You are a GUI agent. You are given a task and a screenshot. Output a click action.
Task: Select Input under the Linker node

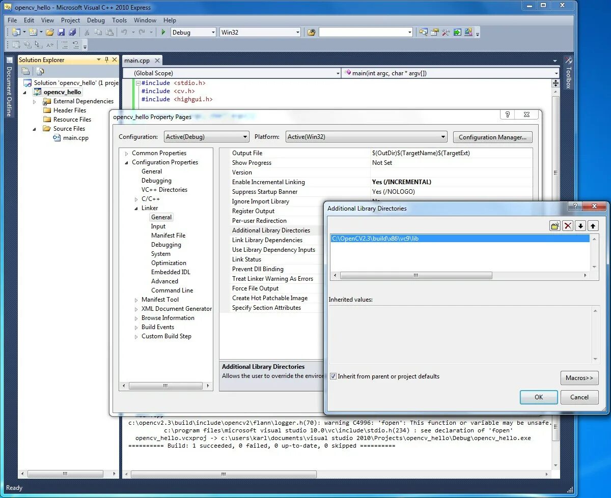[158, 226]
